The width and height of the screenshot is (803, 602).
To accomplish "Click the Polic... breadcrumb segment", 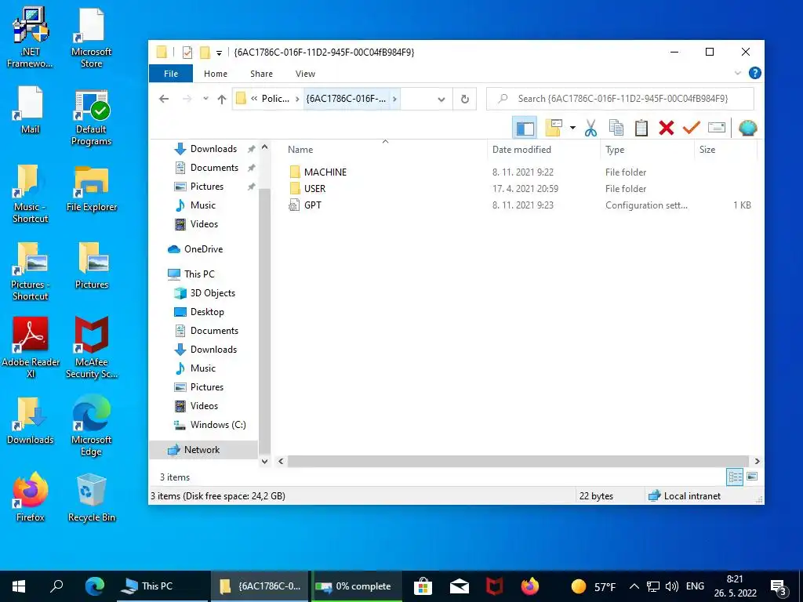I will coord(275,99).
